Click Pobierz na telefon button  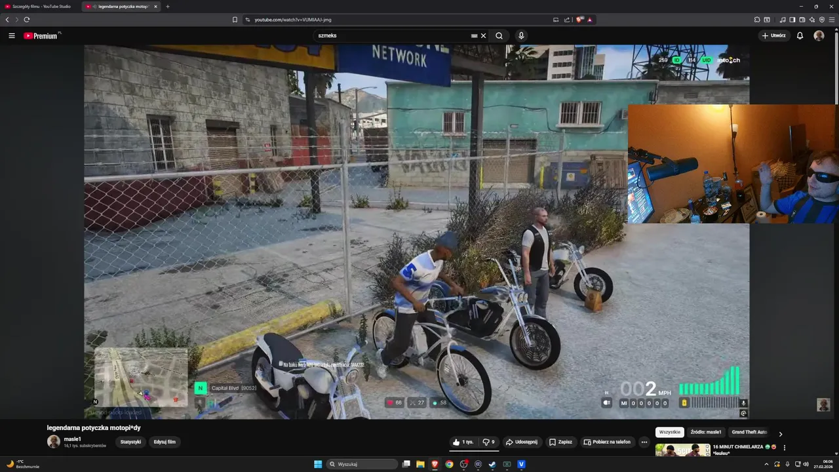point(607,442)
